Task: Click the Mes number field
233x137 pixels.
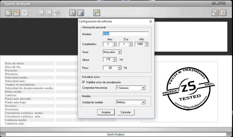Action: 108,44
